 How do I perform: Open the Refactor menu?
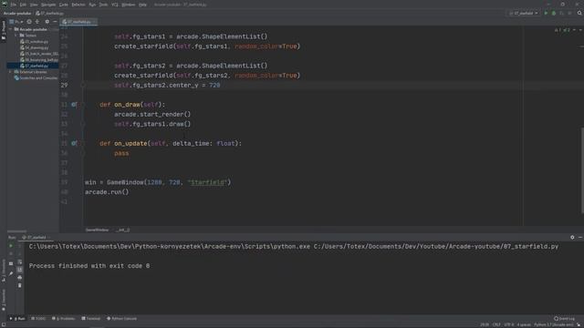click(x=78, y=5)
